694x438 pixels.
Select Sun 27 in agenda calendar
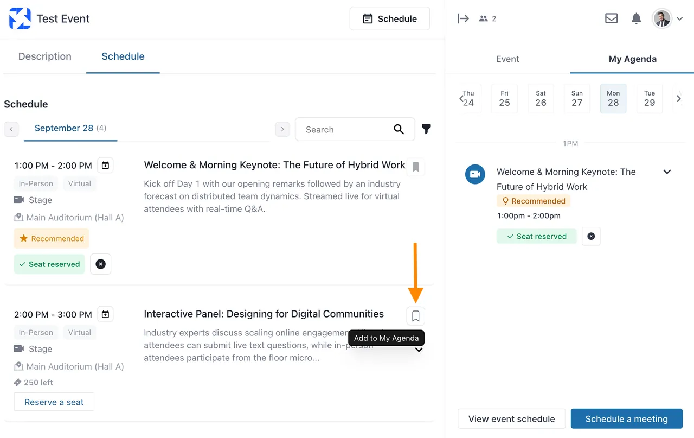point(577,99)
